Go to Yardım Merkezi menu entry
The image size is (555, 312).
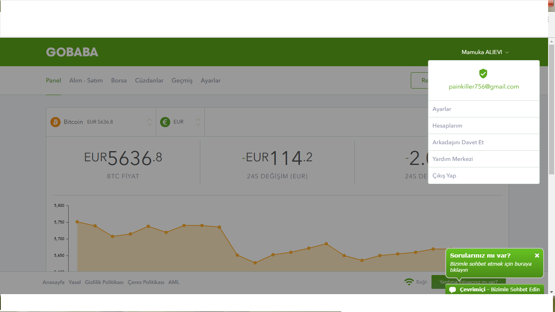483,159
